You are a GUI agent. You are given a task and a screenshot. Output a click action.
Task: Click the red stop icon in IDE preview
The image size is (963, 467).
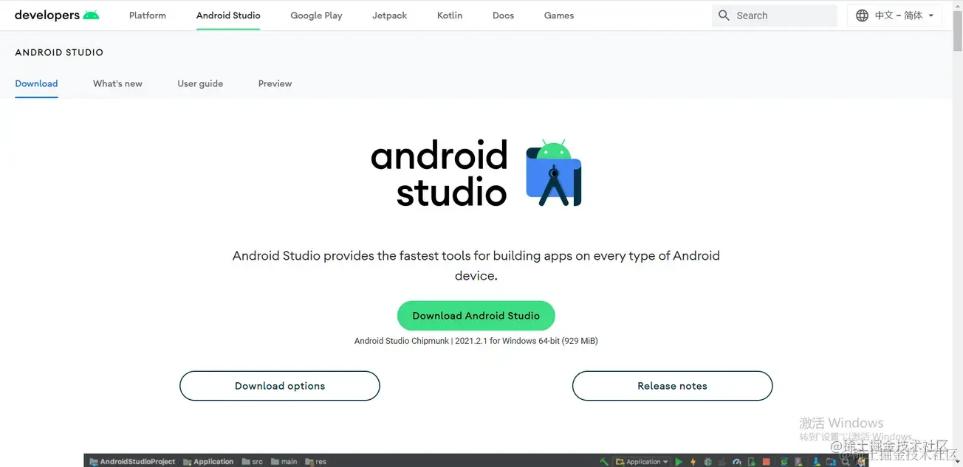coord(766,462)
